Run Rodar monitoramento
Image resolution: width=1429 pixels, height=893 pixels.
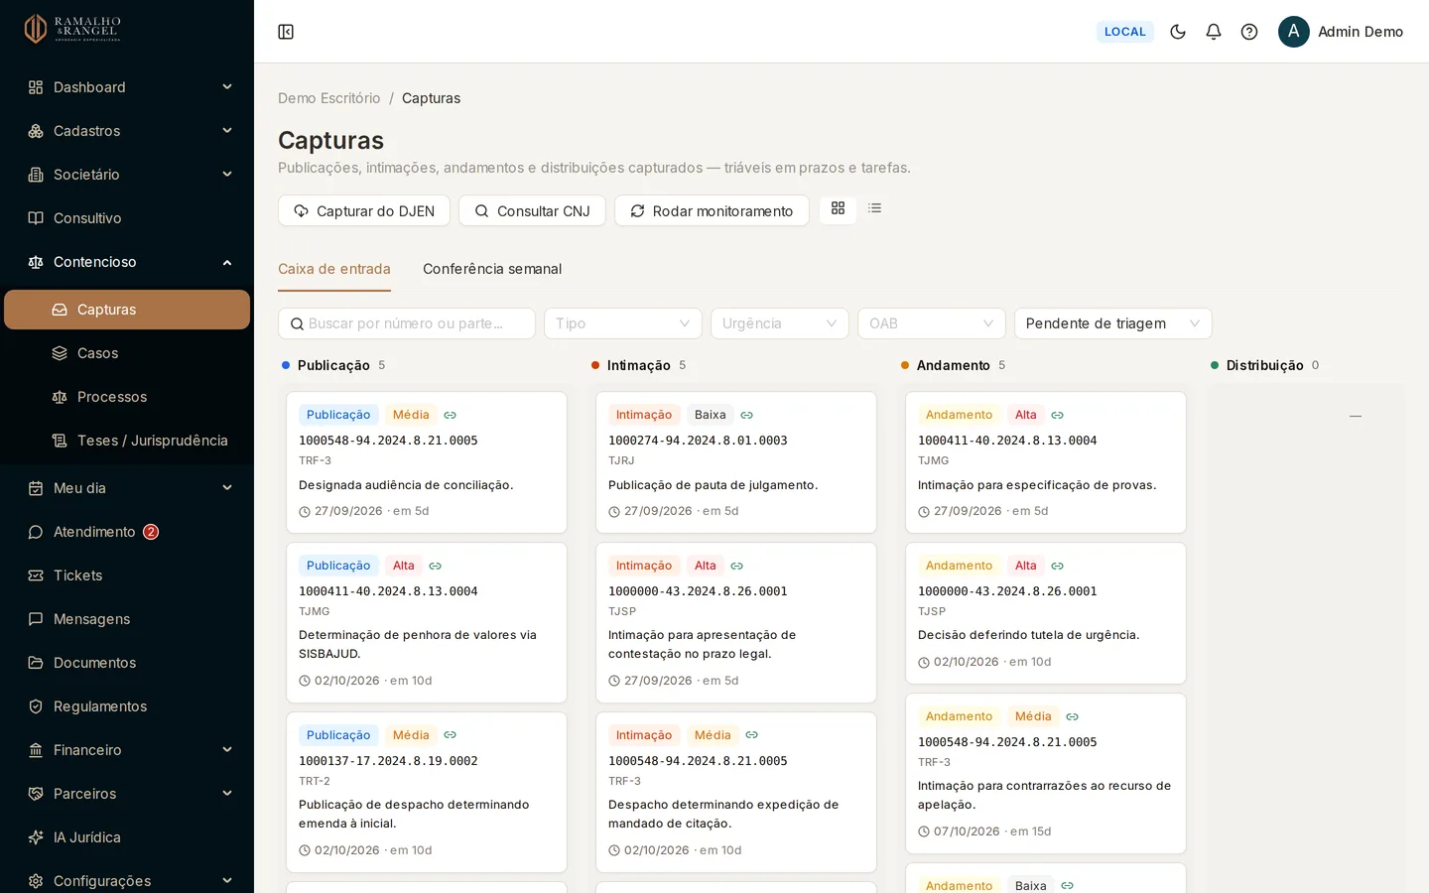point(712,210)
